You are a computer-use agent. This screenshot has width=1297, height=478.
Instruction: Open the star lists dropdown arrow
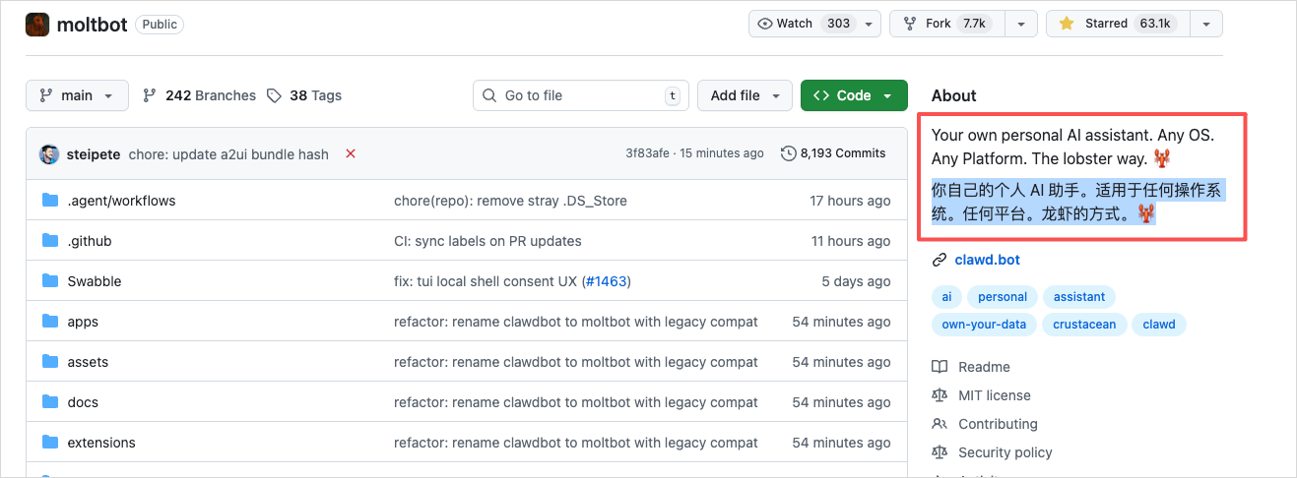pyautogui.click(x=1205, y=24)
